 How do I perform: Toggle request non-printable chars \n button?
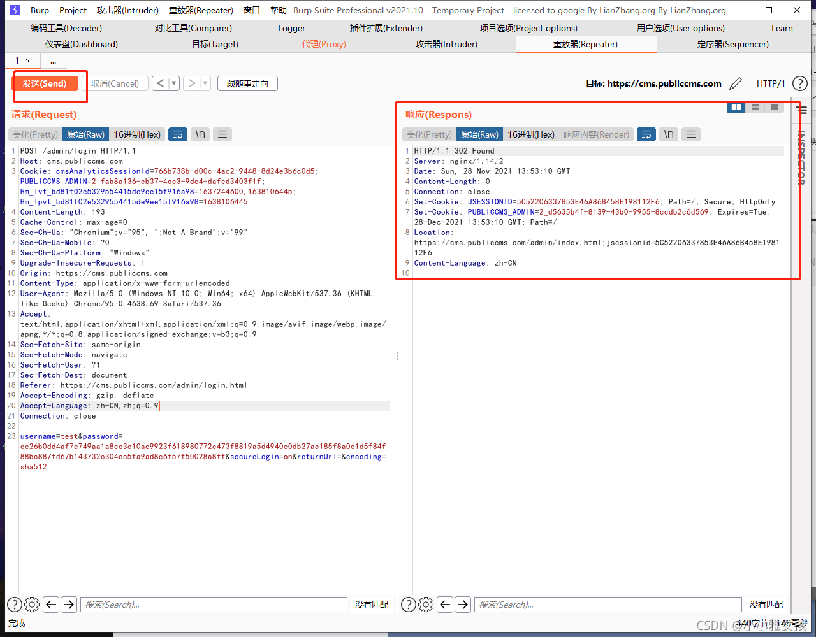pos(200,134)
